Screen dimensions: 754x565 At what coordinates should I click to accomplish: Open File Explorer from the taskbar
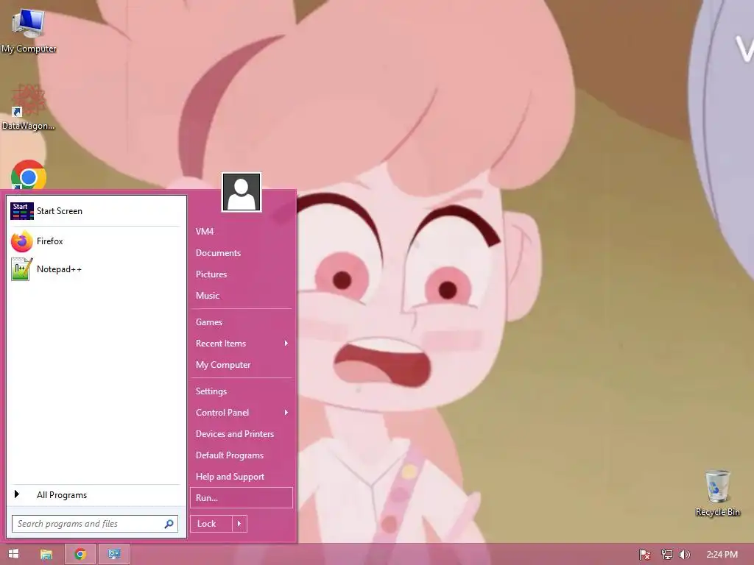pos(46,555)
